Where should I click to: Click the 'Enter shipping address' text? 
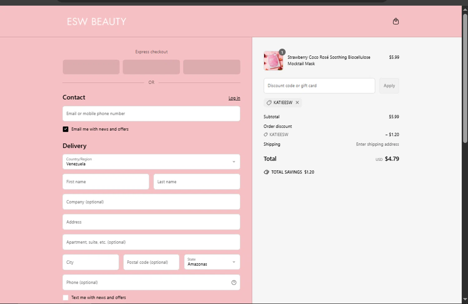click(x=378, y=144)
